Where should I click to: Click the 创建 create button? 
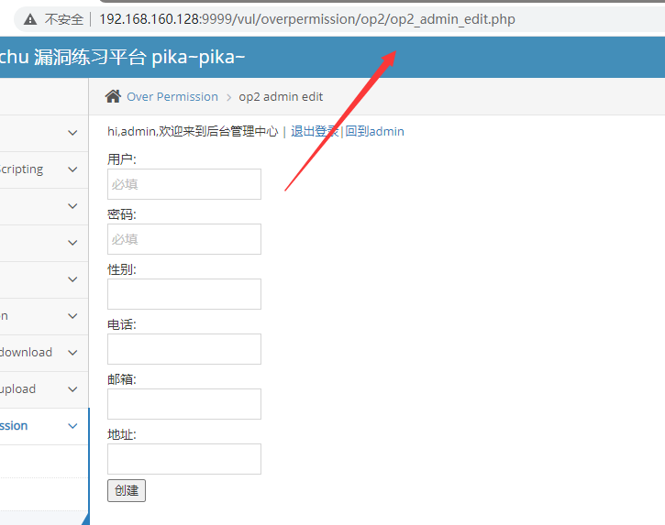point(127,490)
